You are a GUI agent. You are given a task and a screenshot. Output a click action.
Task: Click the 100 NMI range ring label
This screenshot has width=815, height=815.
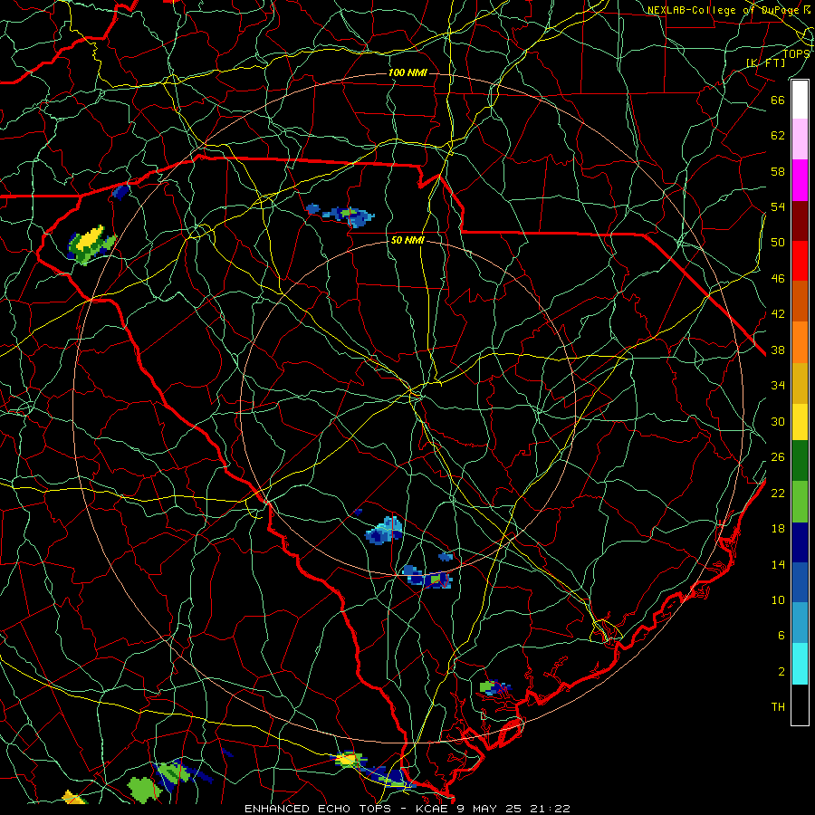click(407, 72)
